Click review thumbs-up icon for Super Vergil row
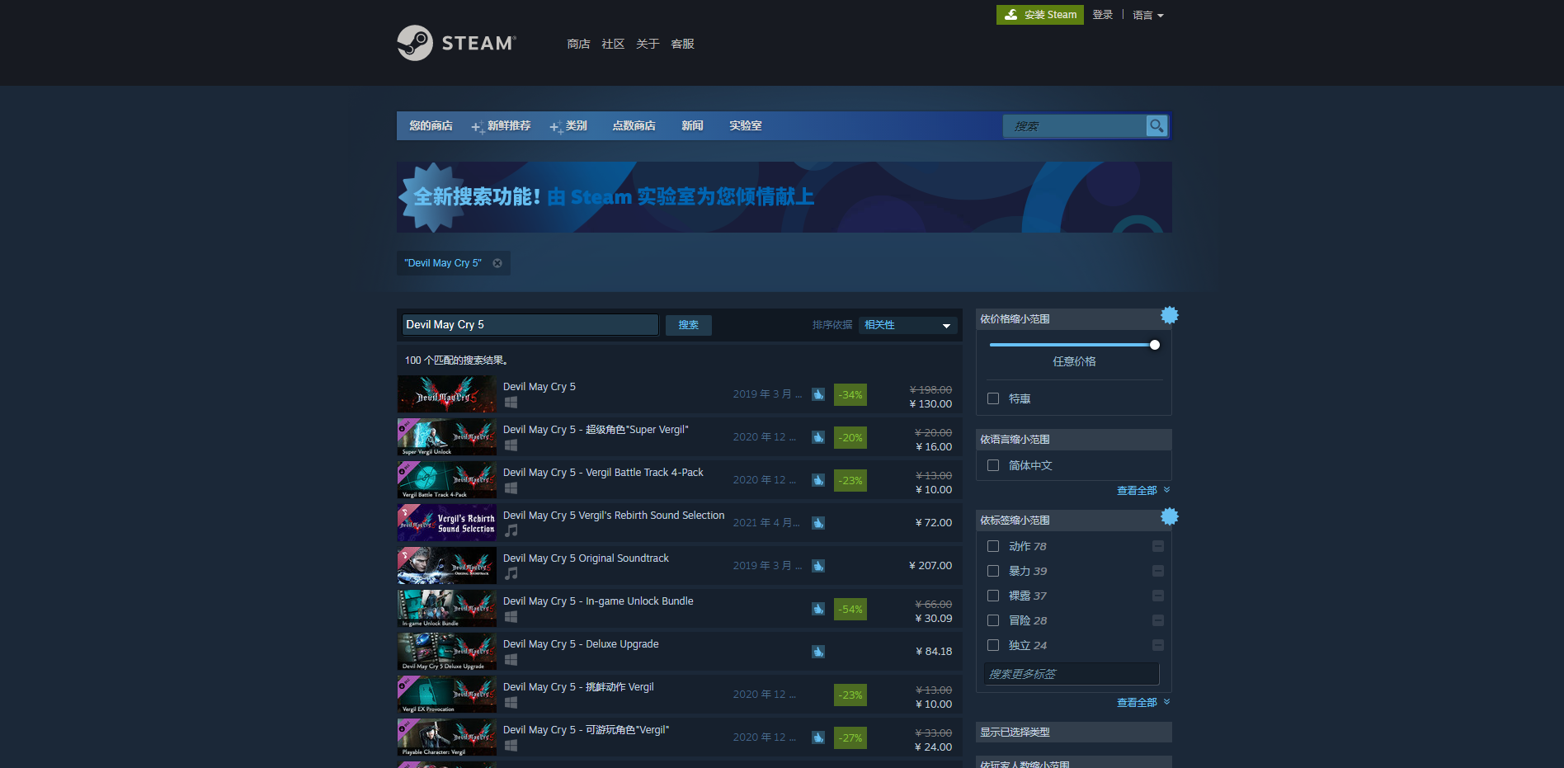Screen dimensions: 1564x768 pyautogui.click(x=818, y=437)
